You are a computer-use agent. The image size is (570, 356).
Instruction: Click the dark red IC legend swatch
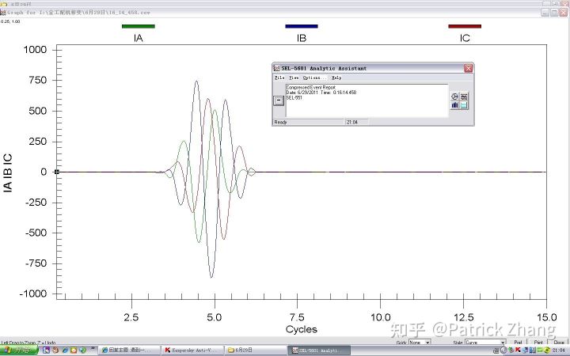[465, 26]
